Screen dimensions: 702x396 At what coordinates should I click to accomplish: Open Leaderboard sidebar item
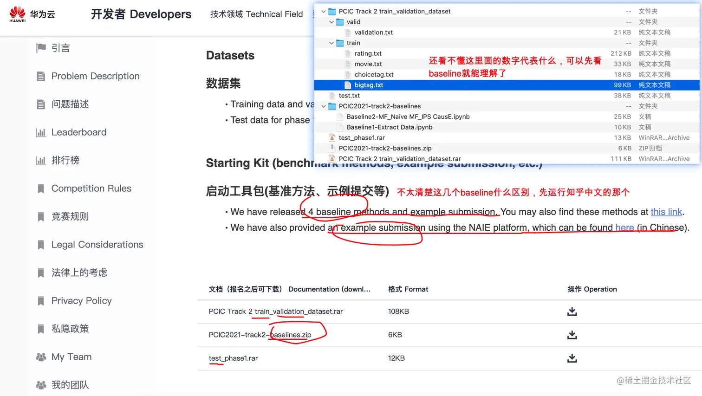[x=79, y=132]
